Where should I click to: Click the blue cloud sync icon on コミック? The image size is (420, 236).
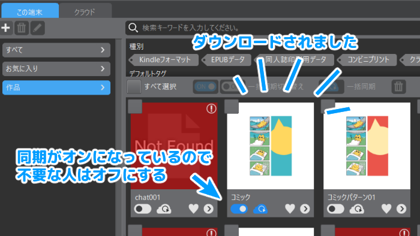[x=260, y=208]
